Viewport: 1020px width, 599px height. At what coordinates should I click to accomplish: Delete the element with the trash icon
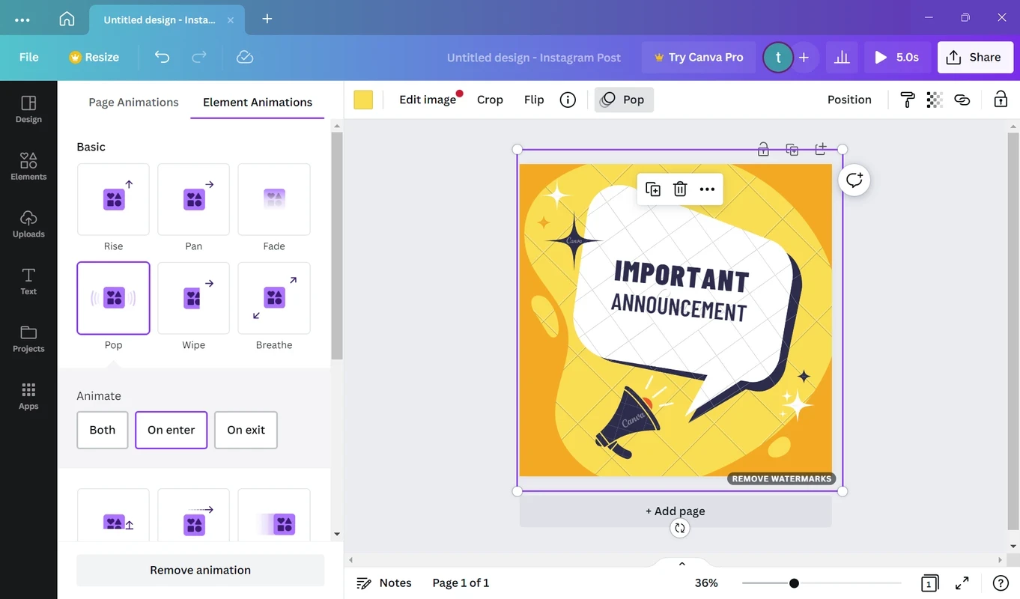[x=680, y=189]
